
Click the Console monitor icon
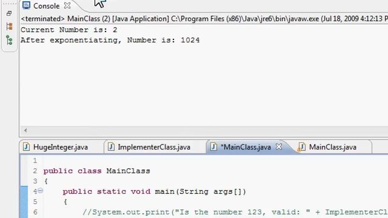pyautogui.click(x=26, y=5)
